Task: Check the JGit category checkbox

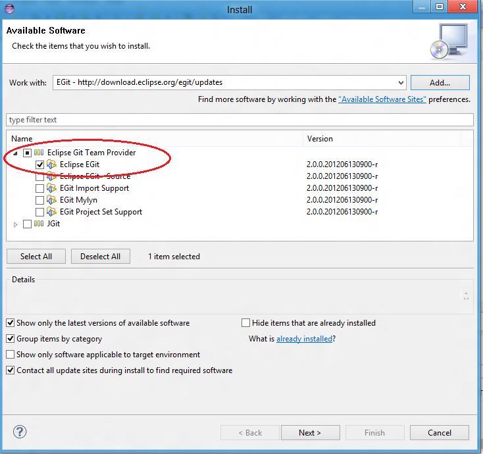Action: coord(27,224)
